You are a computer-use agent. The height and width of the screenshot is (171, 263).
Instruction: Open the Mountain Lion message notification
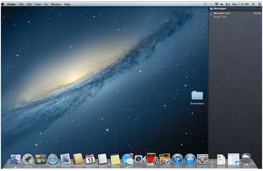pos(235,15)
